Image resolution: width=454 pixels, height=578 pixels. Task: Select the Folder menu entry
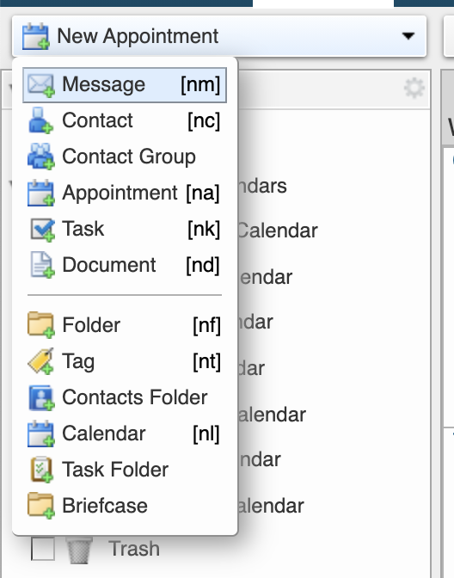click(125, 325)
